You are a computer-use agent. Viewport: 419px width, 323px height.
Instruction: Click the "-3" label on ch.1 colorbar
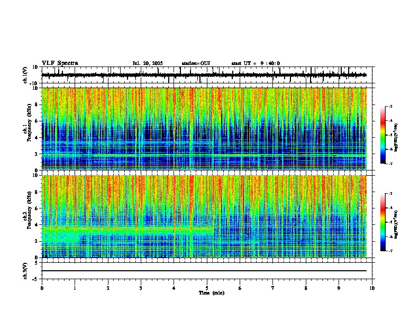tap(390, 106)
